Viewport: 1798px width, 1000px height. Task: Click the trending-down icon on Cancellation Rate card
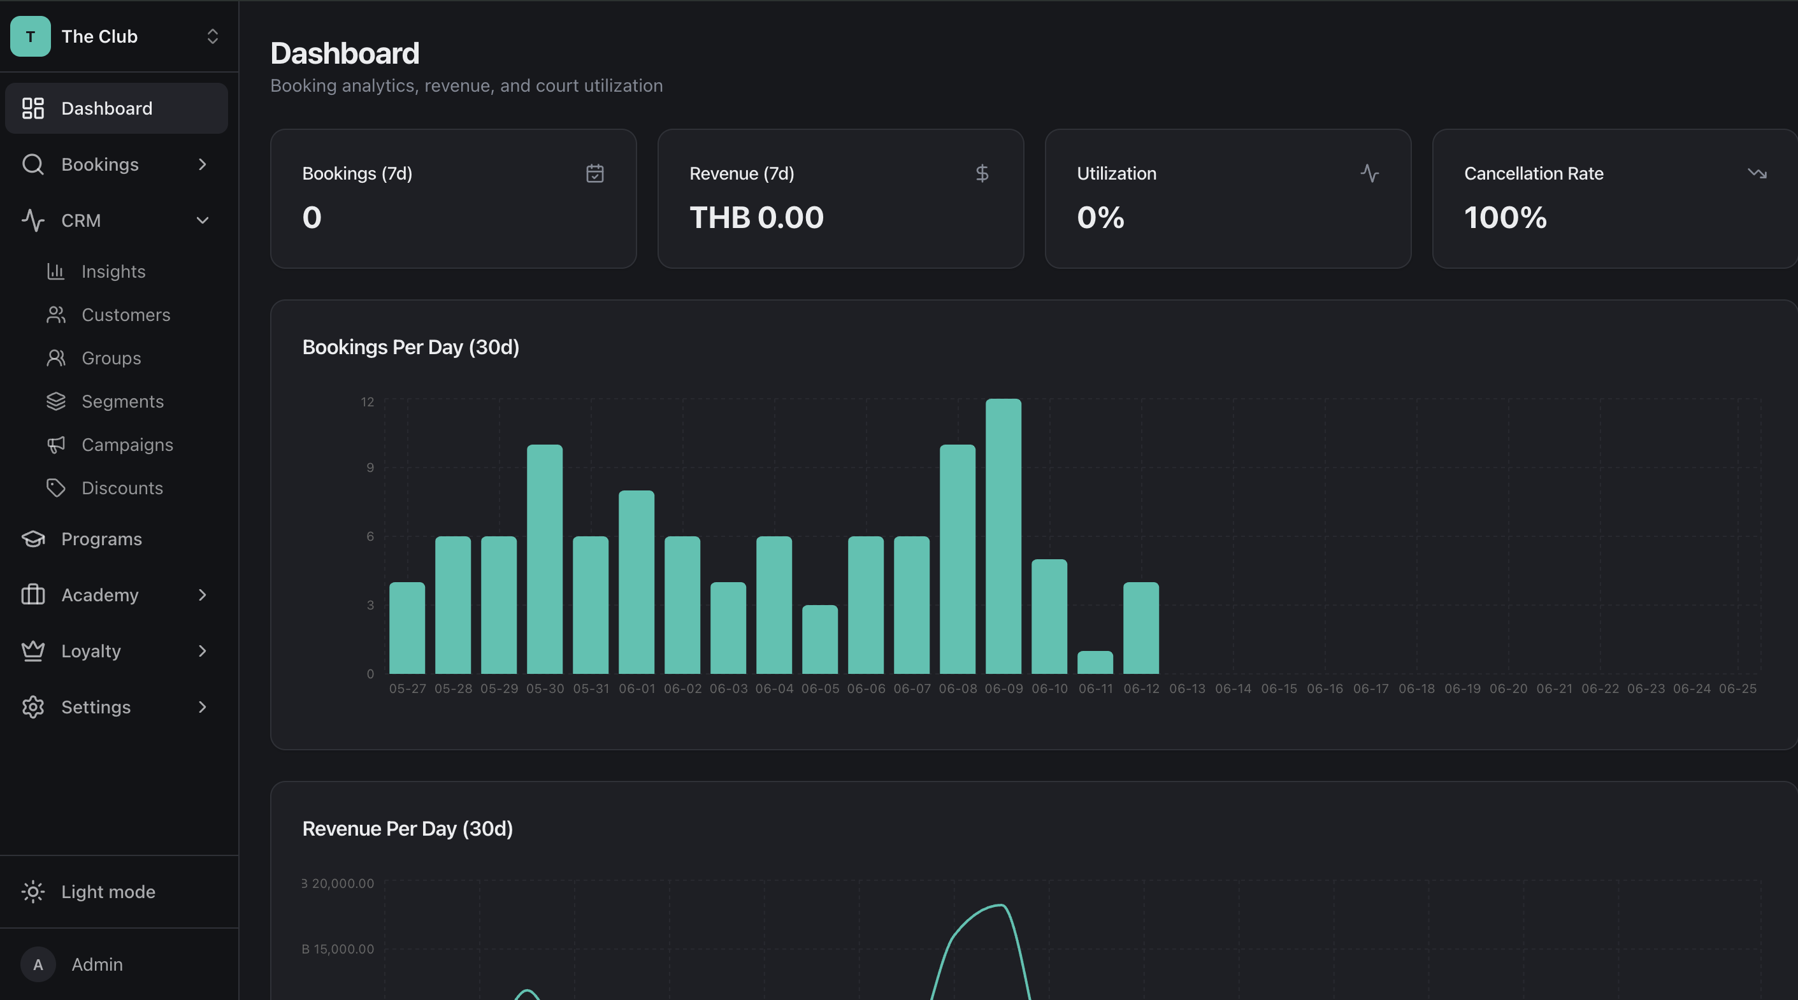1757,173
